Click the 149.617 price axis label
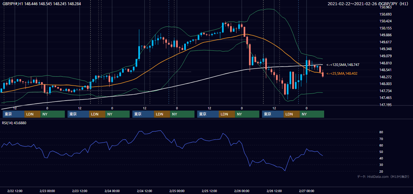The image size is (413, 194). pos(386,42)
